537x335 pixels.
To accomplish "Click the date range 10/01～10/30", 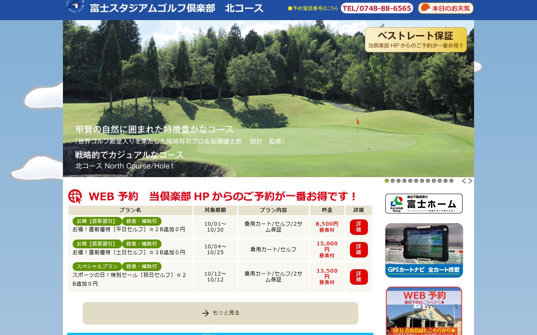I will pos(215,227).
